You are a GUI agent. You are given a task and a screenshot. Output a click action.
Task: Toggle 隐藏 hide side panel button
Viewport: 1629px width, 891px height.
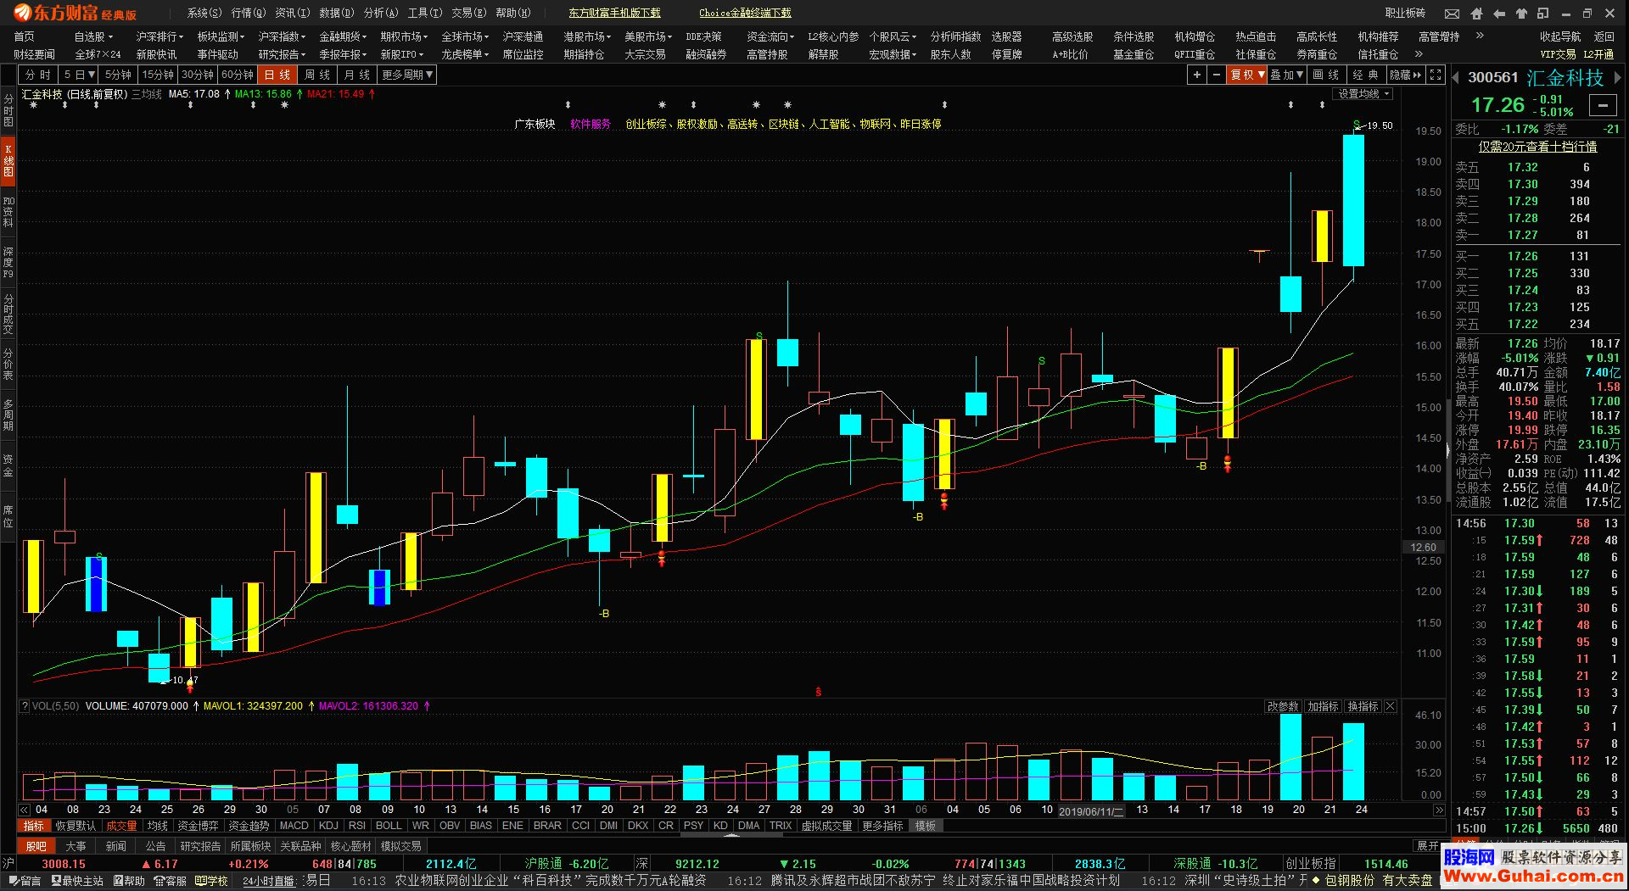1405,75
